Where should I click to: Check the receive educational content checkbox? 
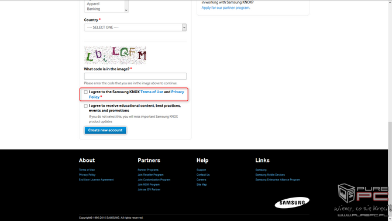86,106
